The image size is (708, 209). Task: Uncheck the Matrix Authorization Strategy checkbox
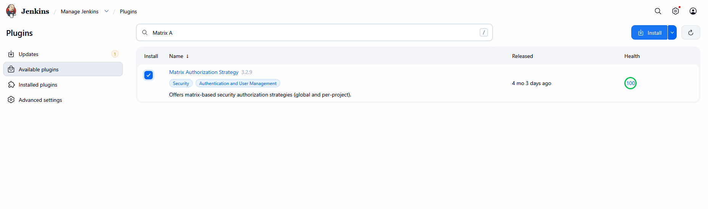(x=149, y=75)
